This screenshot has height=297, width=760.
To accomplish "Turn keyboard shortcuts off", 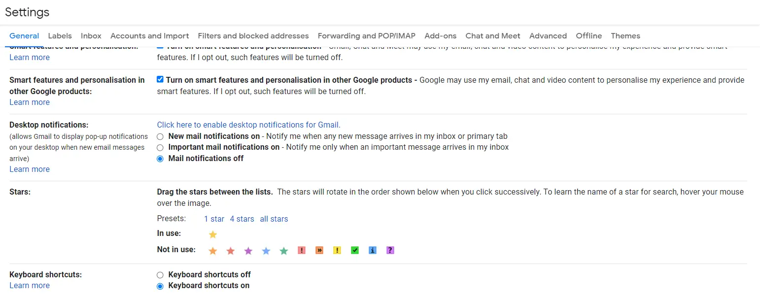I will tap(160, 275).
